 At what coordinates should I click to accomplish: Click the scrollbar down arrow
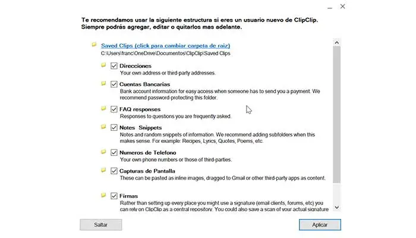tap(337, 207)
